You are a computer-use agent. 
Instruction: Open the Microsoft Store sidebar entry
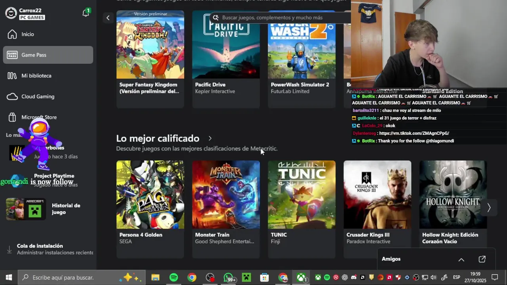coord(48,117)
